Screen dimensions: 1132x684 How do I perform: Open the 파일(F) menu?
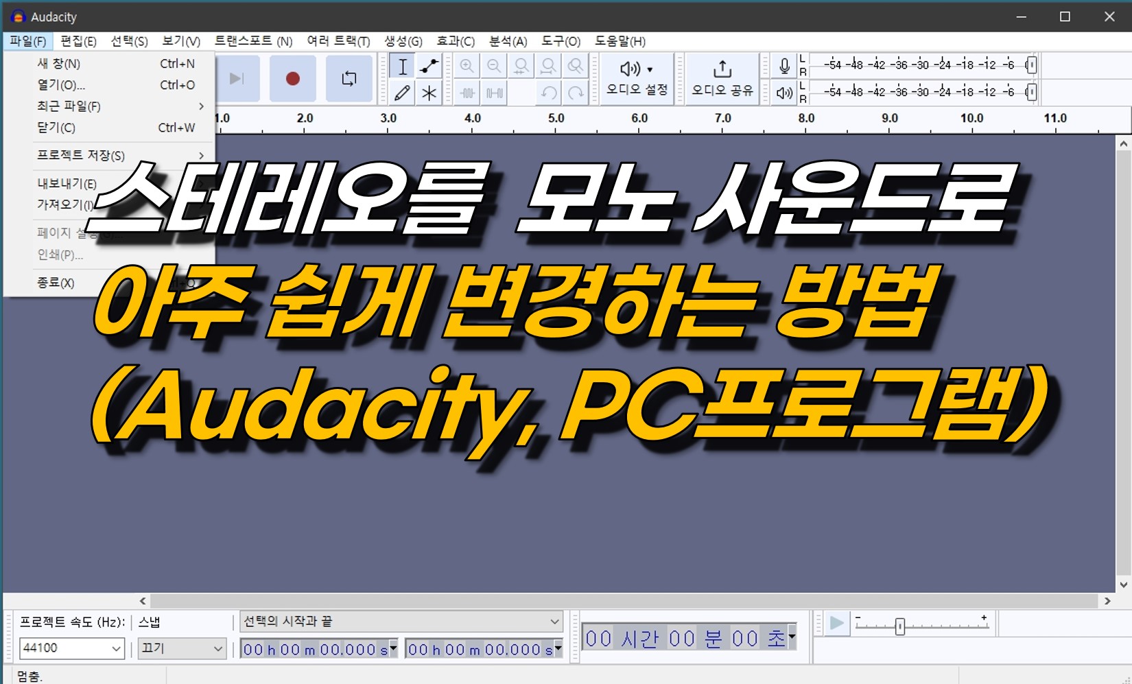[x=28, y=41]
